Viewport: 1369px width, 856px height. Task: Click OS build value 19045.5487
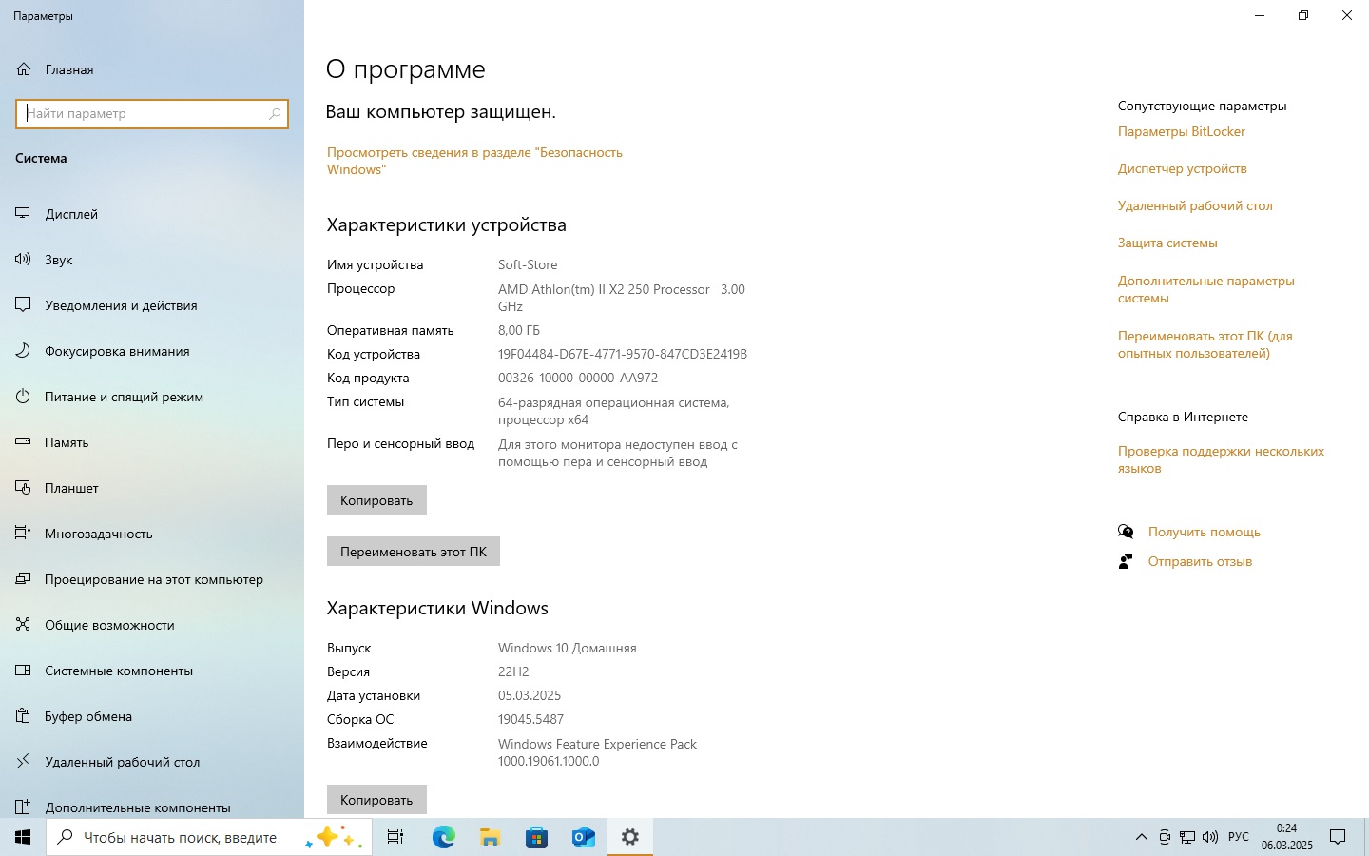[530, 719]
